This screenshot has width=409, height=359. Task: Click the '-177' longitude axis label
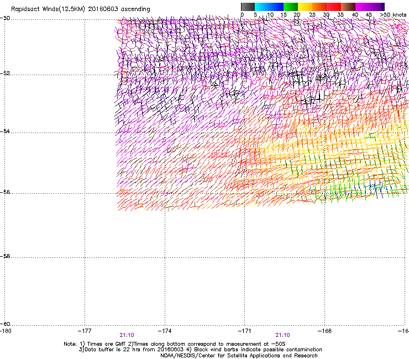(85, 331)
